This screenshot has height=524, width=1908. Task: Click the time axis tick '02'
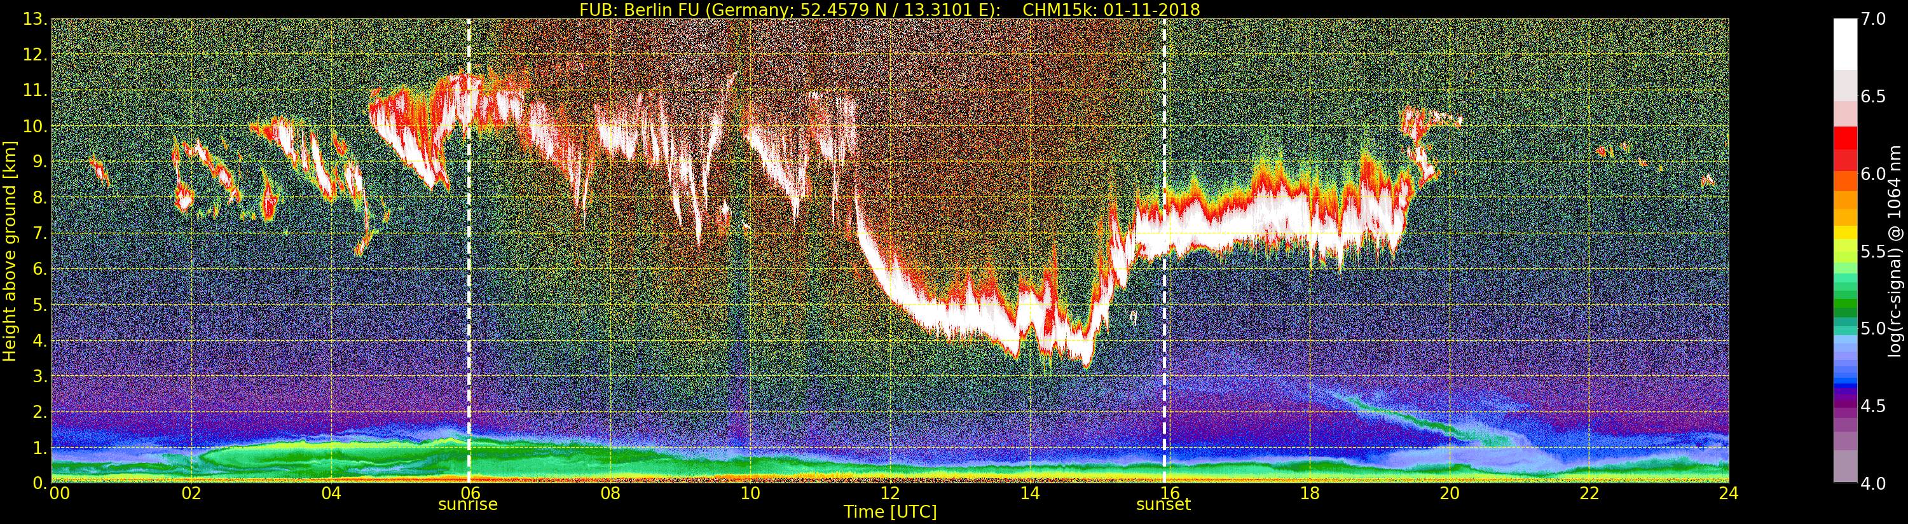pos(192,493)
